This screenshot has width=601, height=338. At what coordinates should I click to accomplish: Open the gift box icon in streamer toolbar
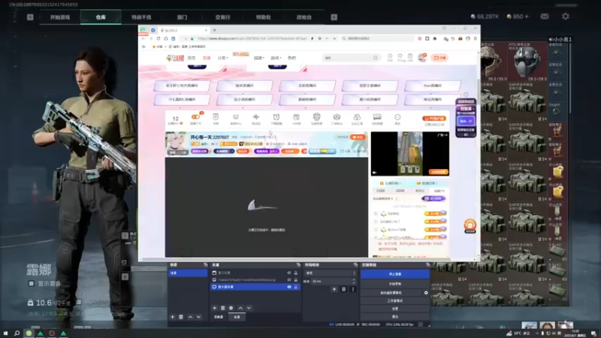point(296,119)
